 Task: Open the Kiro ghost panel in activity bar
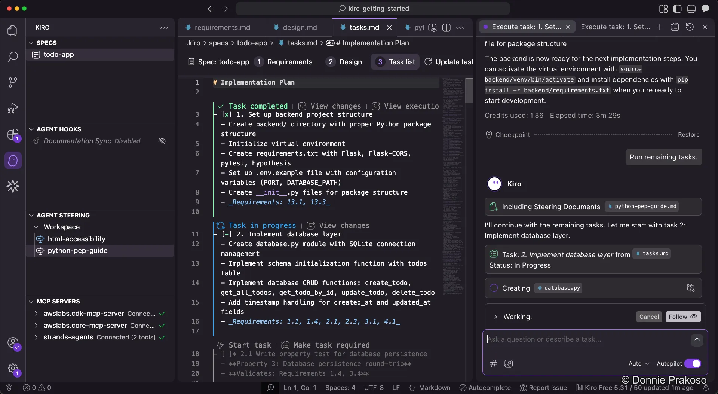[13, 161]
